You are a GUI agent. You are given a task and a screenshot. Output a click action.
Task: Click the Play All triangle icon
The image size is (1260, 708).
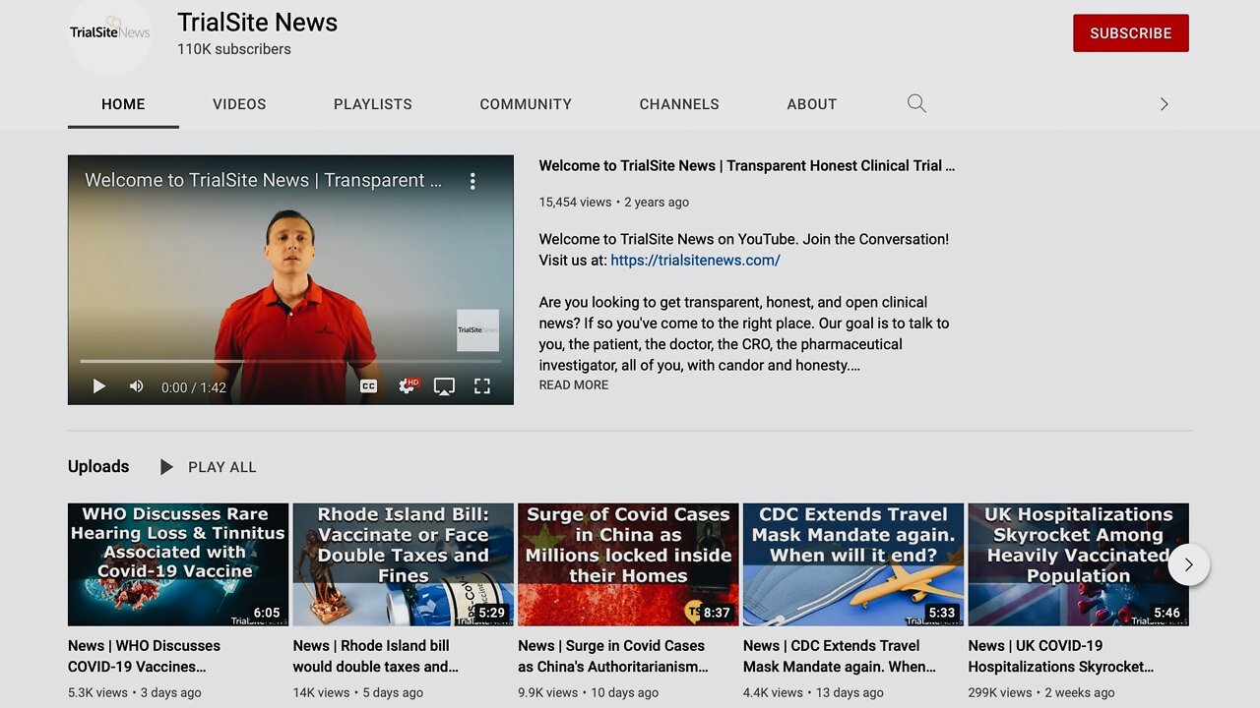166,467
